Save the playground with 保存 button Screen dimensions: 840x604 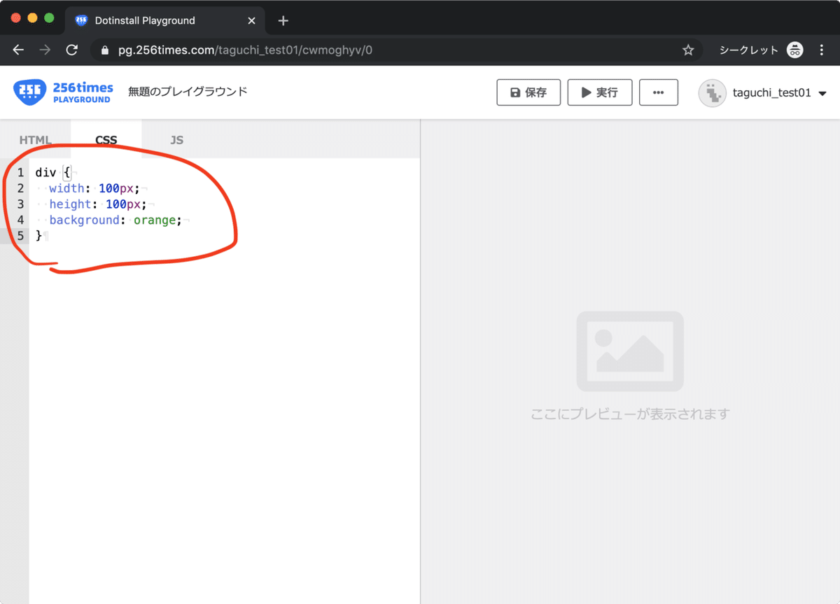click(528, 92)
